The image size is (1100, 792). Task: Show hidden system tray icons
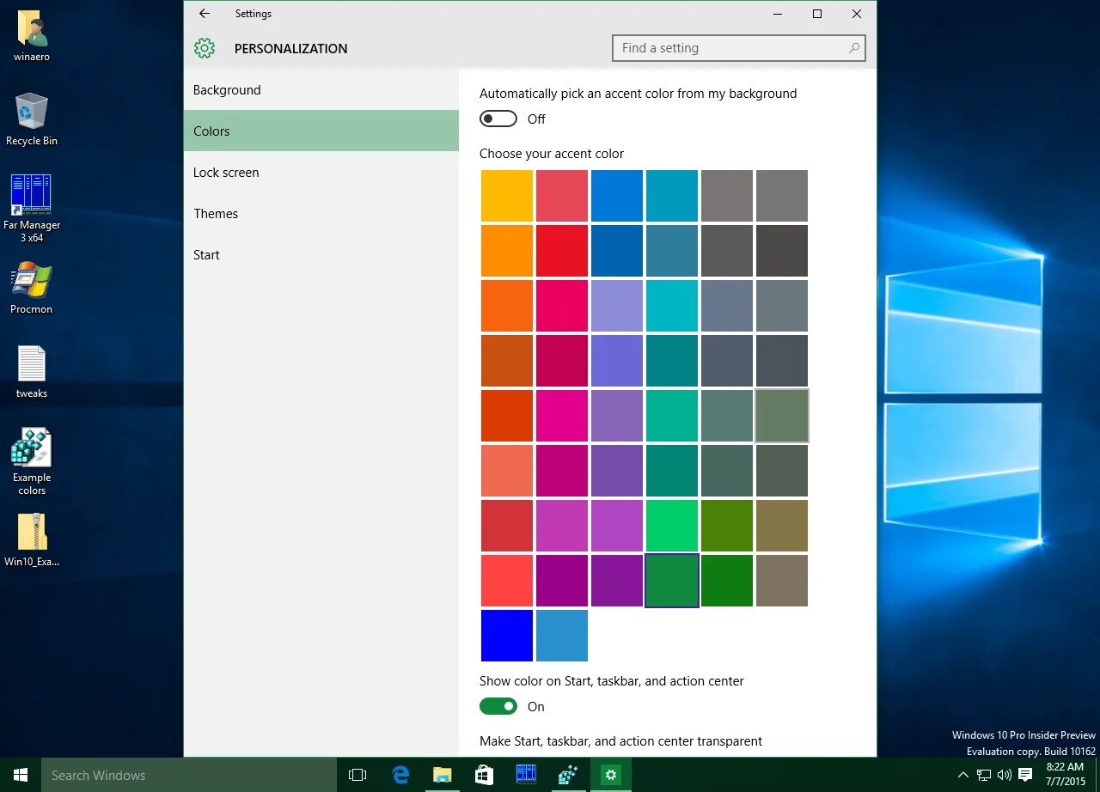[x=963, y=775]
